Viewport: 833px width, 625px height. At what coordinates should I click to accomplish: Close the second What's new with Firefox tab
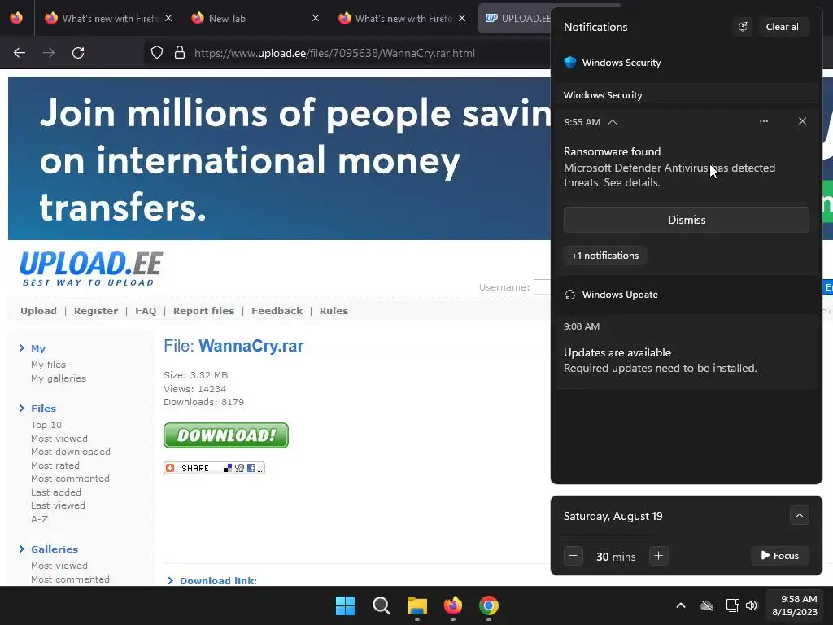462,18
